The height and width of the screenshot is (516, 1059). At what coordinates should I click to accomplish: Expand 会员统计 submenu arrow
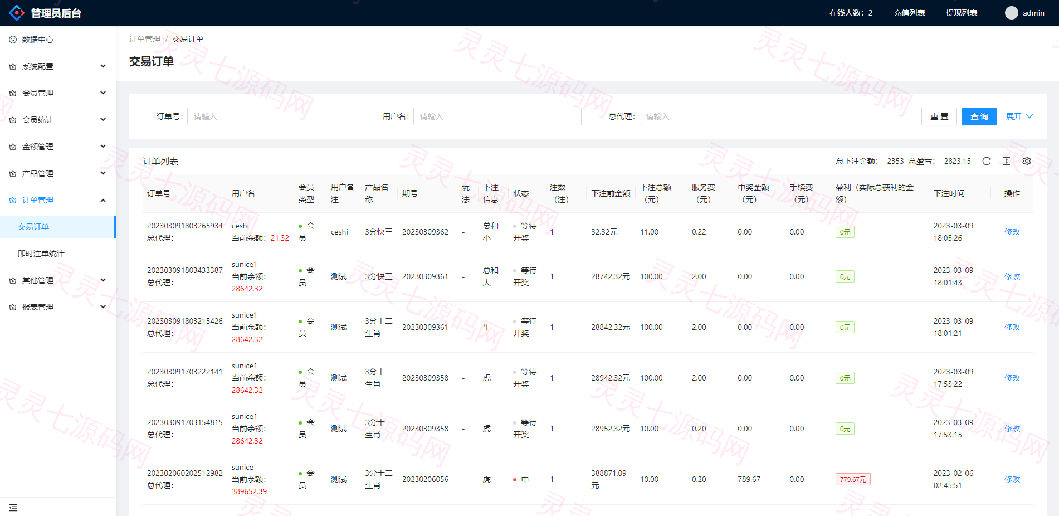103,120
